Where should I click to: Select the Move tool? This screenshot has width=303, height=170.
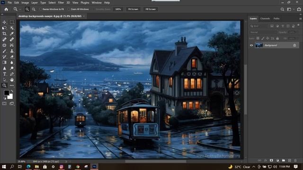4,22
